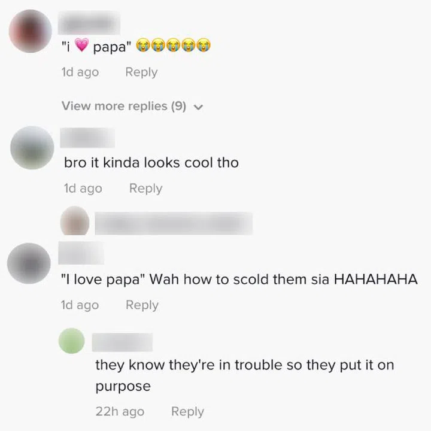Image resolution: width=431 pixels, height=431 pixels.
Task: Open blurred username next to green avatar
Action: pyautogui.click(x=122, y=342)
